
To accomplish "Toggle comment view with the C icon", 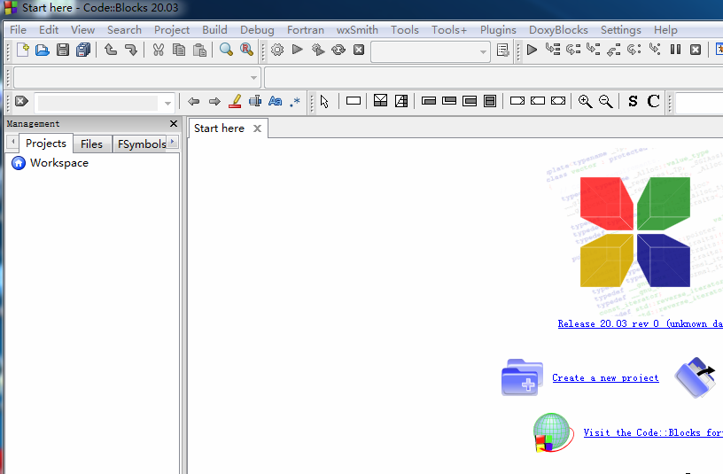I will point(653,101).
